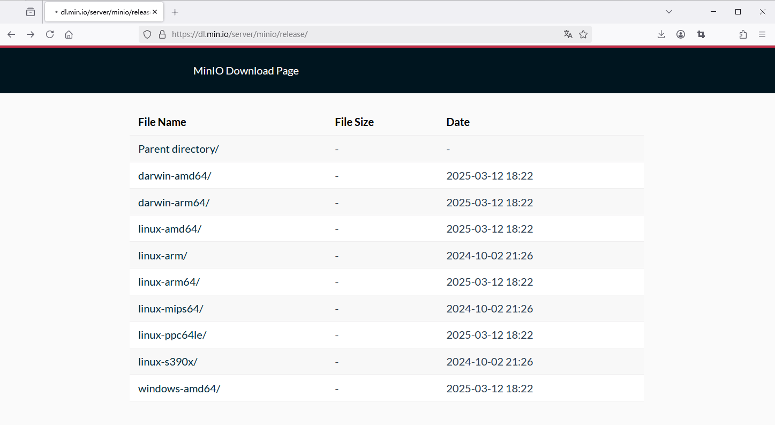This screenshot has width=775, height=425.
Task: Go back to the previous page
Action: (x=11, y=34)
